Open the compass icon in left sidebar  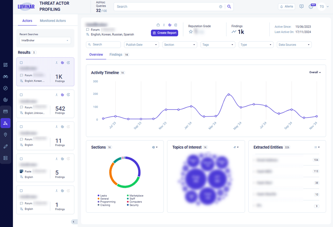5,88
